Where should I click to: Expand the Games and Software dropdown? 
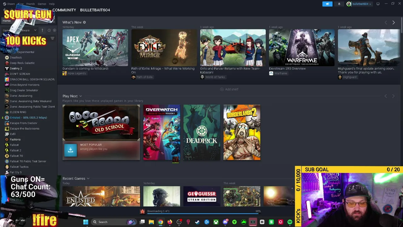[35, 30]
